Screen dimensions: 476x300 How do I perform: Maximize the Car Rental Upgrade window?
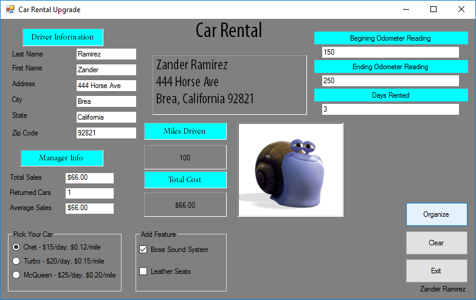(x=433, y=9)
